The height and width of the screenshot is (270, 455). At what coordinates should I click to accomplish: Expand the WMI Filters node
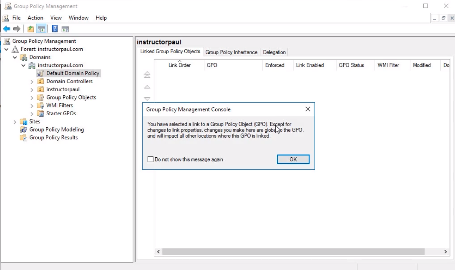click(x=32, y=106)
